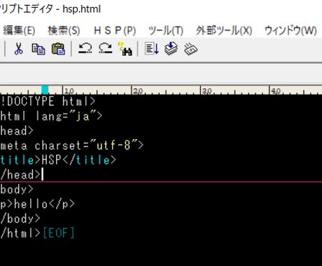This screenshot has width=322, height=266.
Task: Click the hsp.html window title
Action: click(82, 9)
